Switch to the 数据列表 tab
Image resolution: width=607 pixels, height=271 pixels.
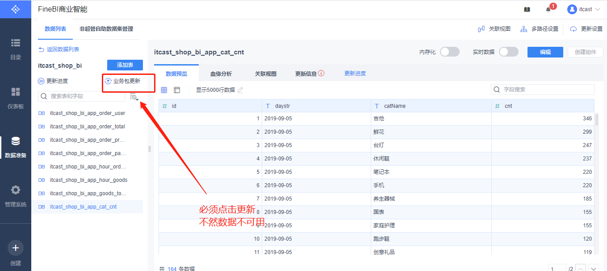point(55,29)
